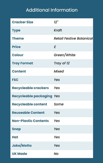
Task: Click the pound sign price value
Action: coord(55,47)
